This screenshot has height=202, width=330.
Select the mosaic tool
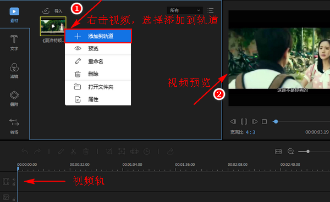click(x=134, y=151)
